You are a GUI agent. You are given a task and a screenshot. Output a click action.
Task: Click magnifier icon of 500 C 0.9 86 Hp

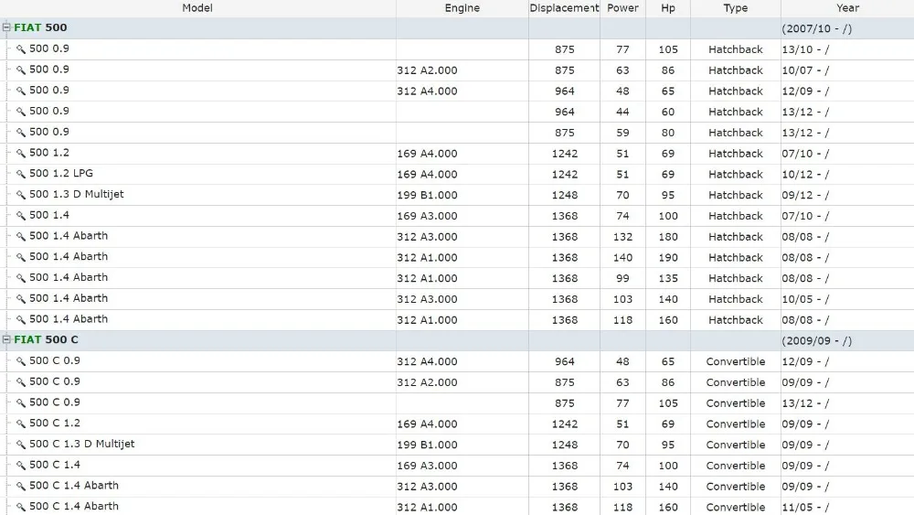point(21,382)
